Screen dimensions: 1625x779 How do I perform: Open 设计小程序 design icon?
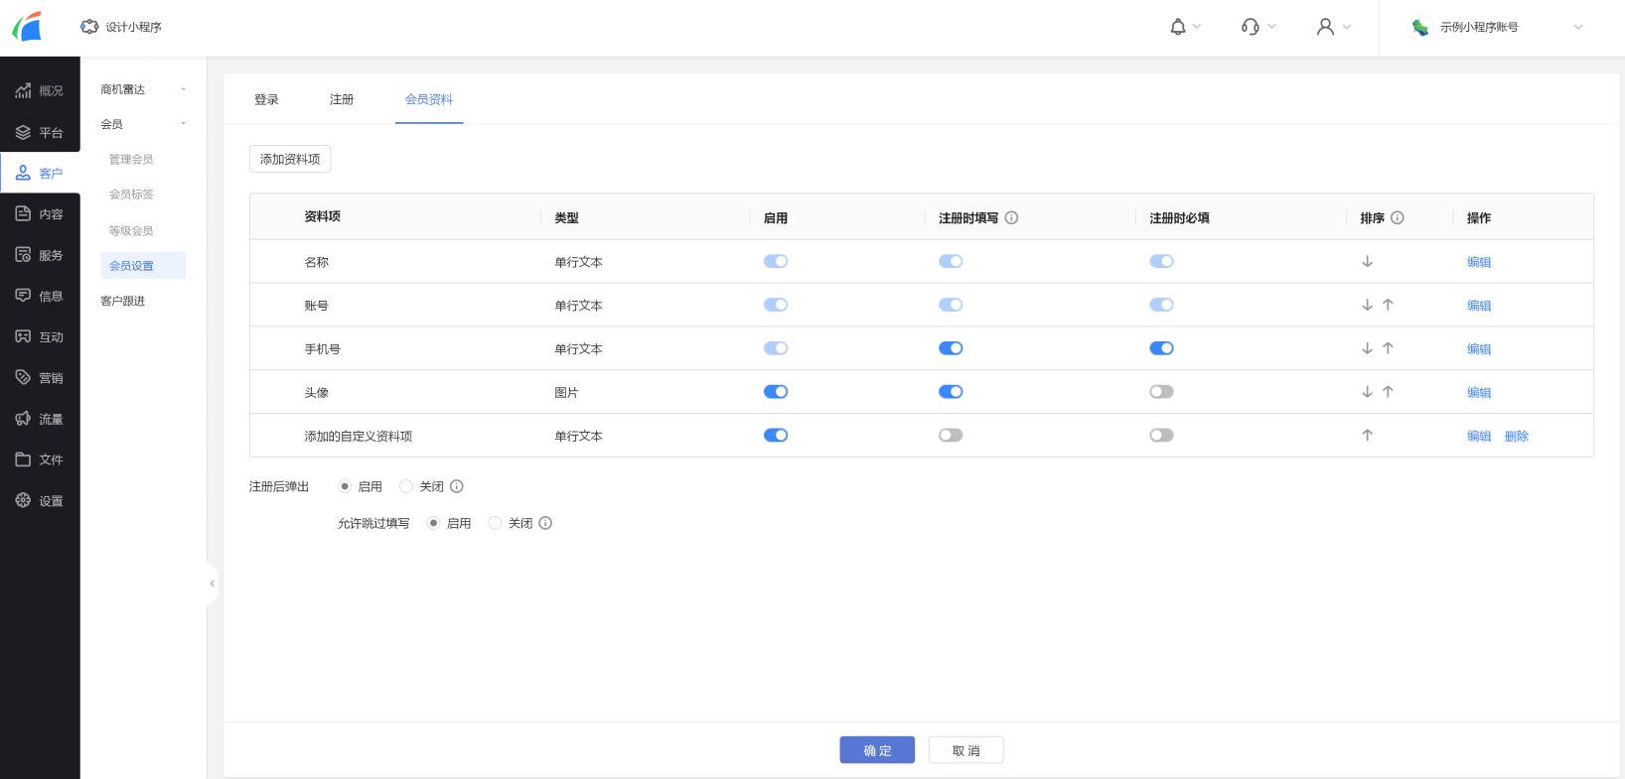coord(89,27)
